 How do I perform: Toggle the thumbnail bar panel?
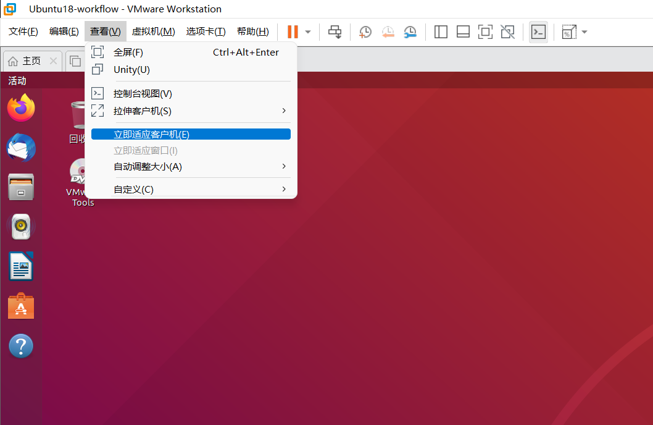(463, 32)
